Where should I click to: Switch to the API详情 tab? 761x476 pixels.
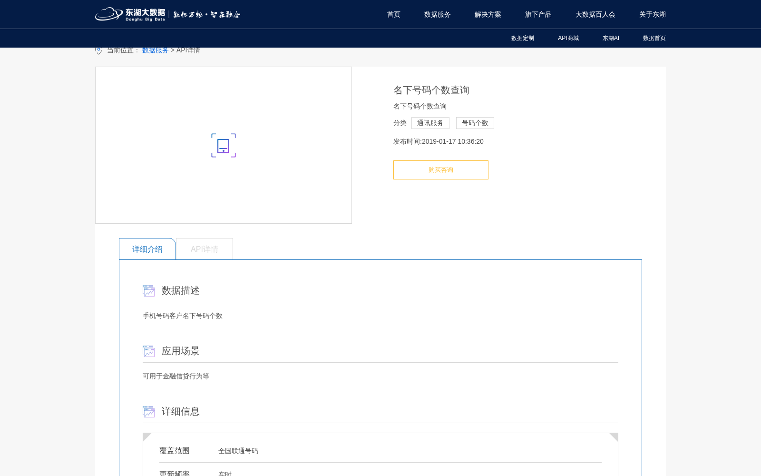tap(205, 249)
